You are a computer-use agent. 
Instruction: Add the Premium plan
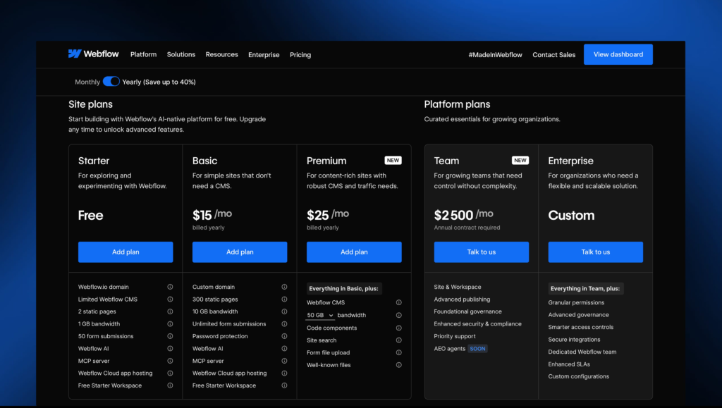coord(354,252)
